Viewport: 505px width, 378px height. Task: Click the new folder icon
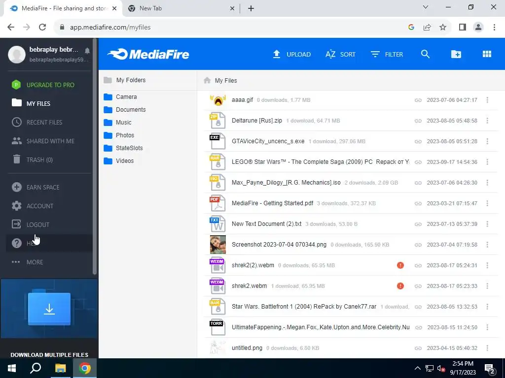tap(456, 54)
